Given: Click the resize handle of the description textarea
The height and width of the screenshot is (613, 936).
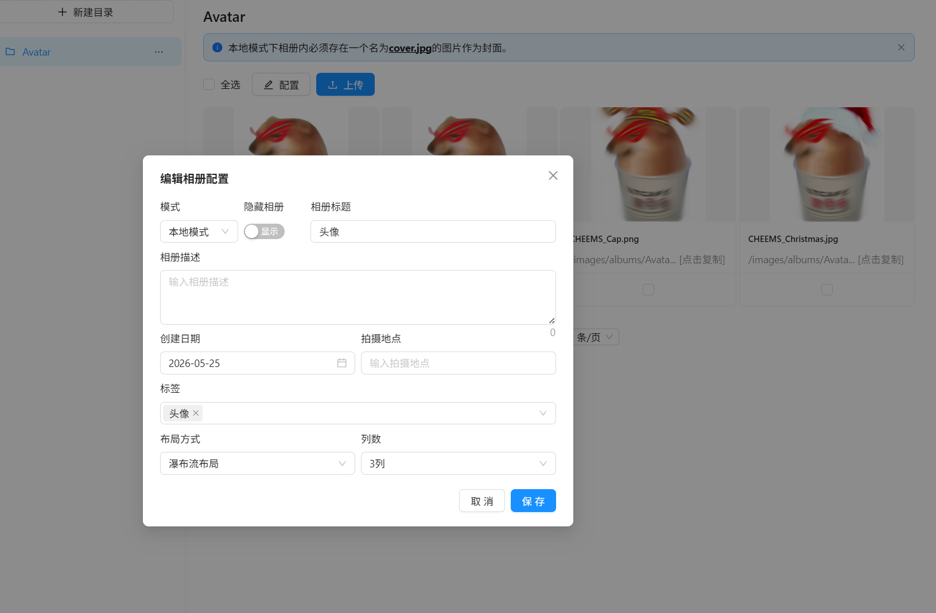Looking at the screenshot, I should (x=551, y=321).
